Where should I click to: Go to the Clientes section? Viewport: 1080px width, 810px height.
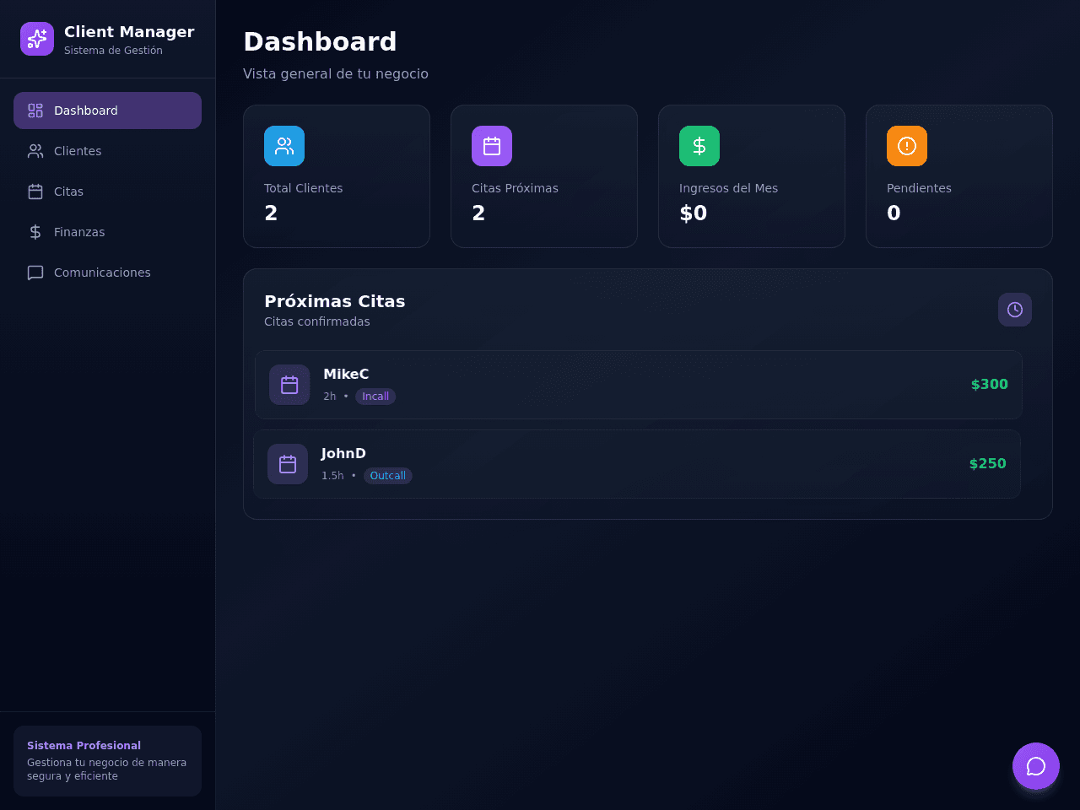pos(107,151)
